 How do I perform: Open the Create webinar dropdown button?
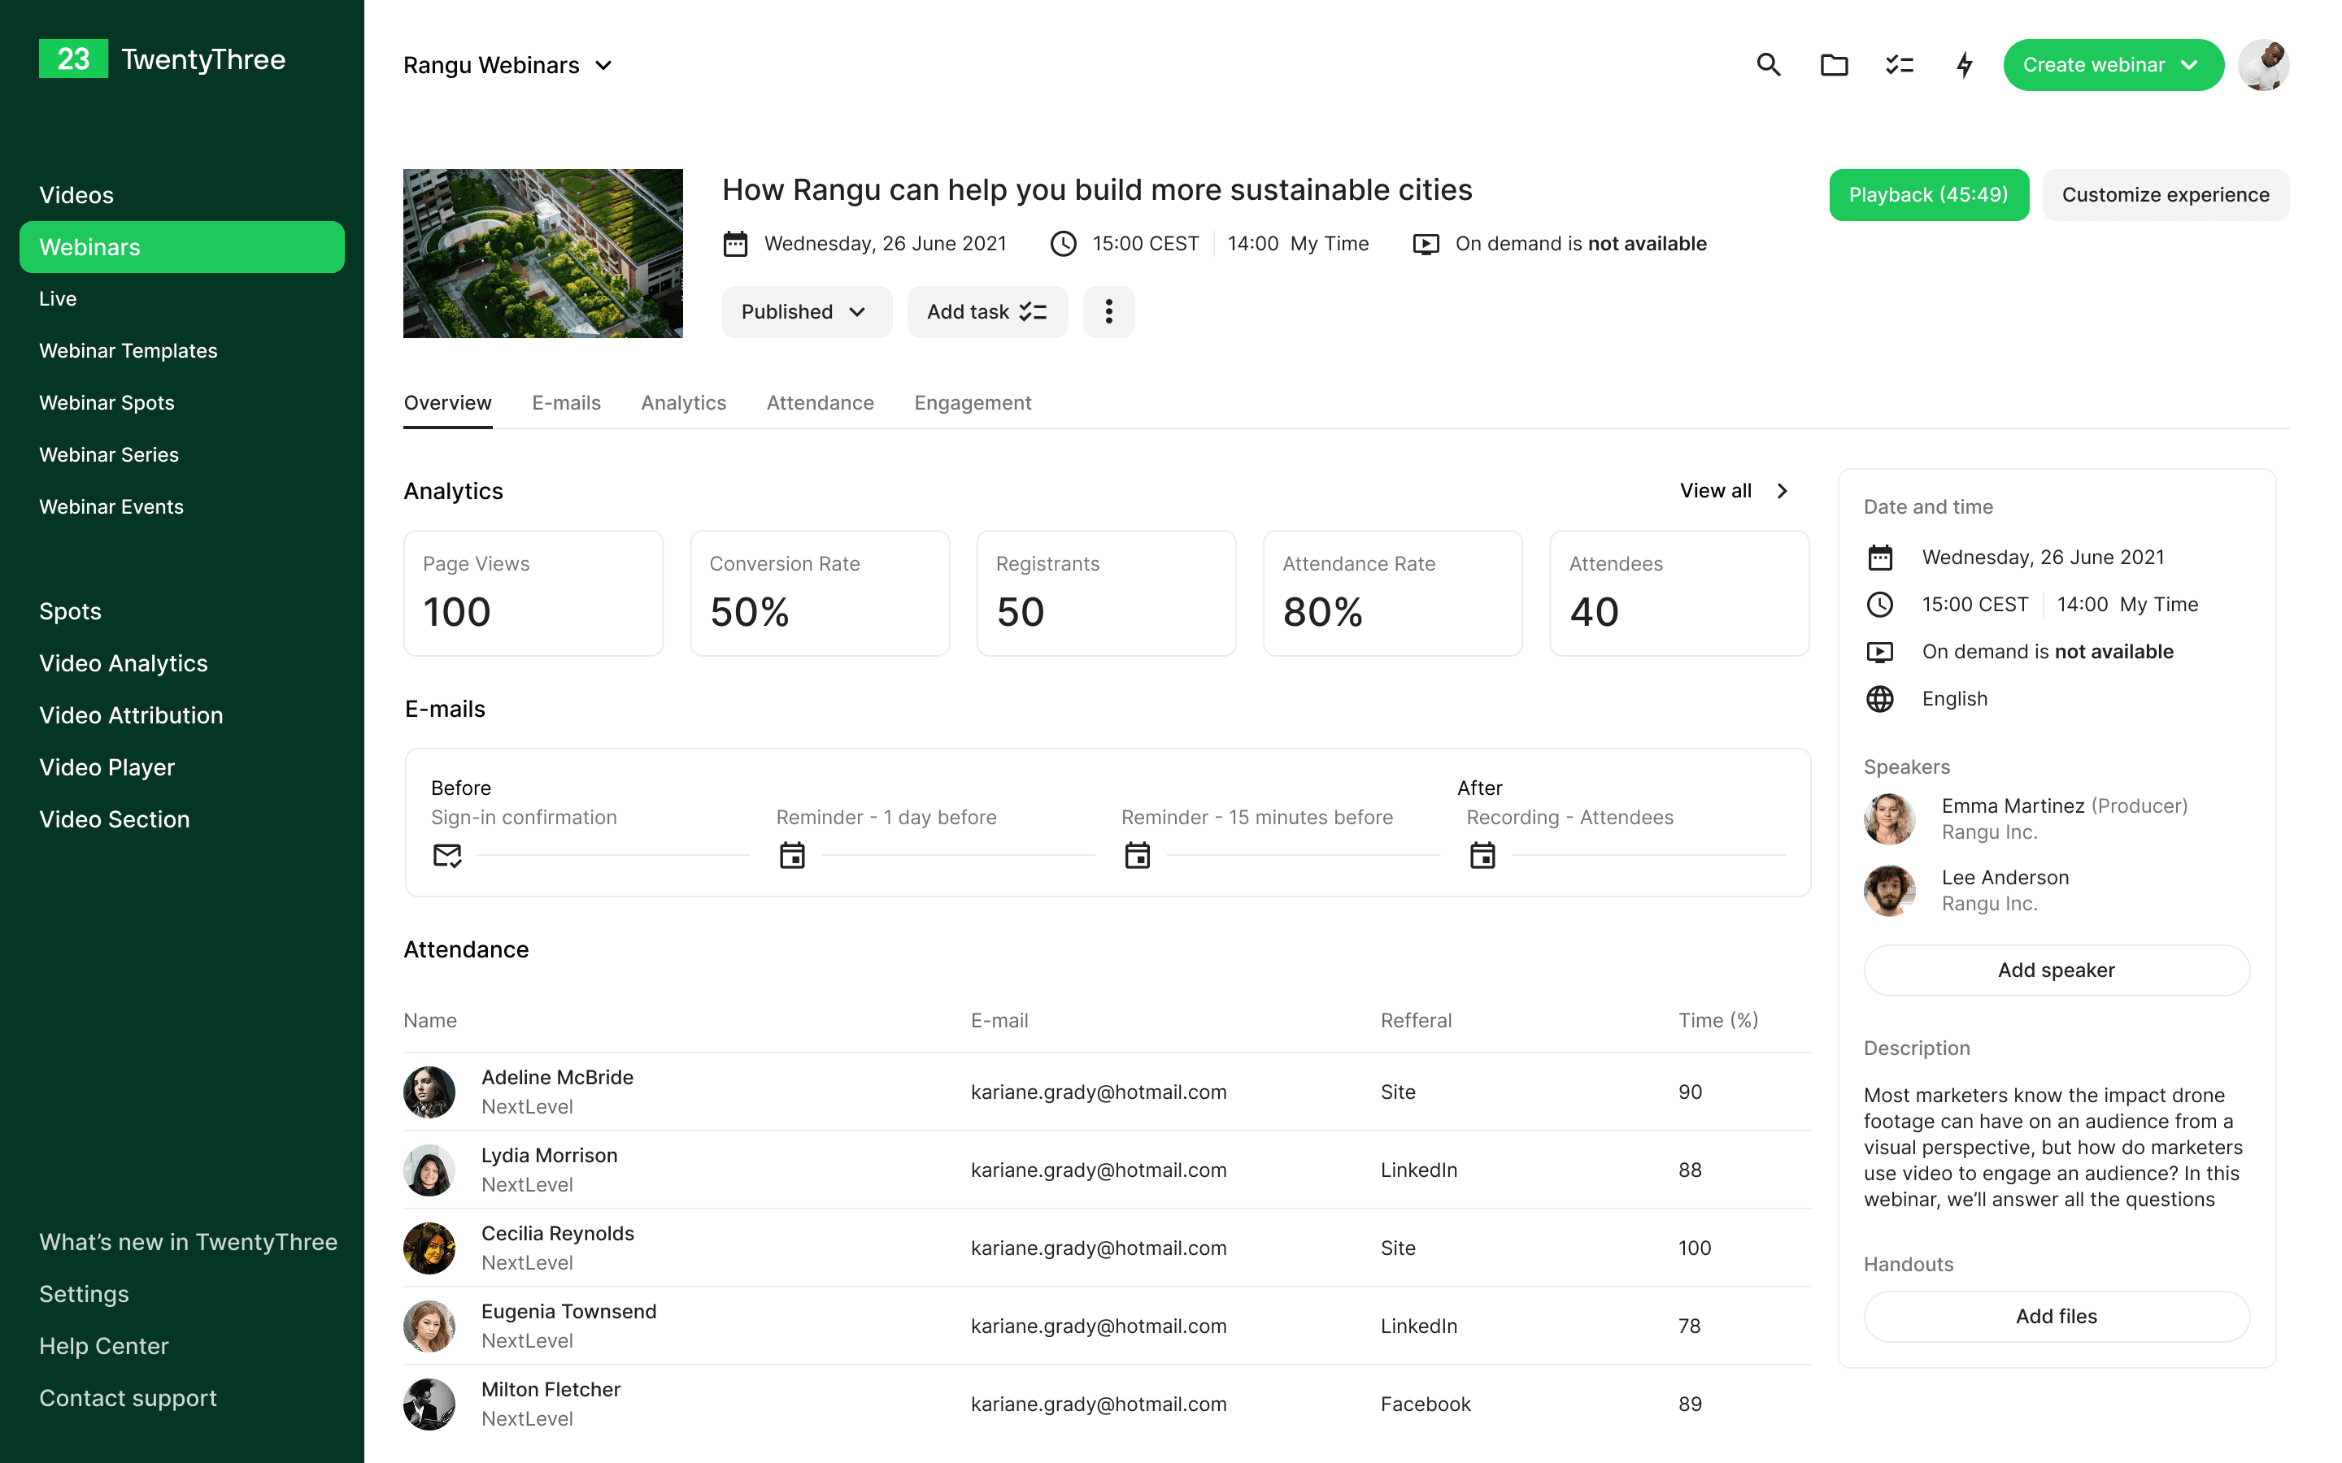click(x=2113, y=65)
